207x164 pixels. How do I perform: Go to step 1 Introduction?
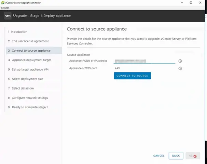(17, 32)
